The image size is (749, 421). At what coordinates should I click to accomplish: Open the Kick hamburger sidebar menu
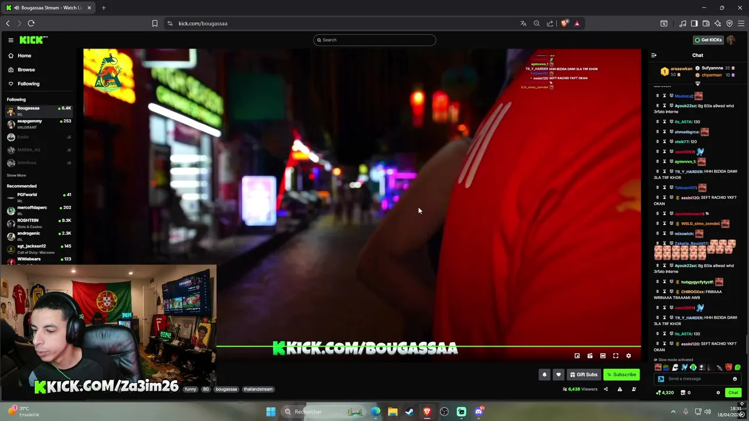pyautogui.click(x=11, y=40)
